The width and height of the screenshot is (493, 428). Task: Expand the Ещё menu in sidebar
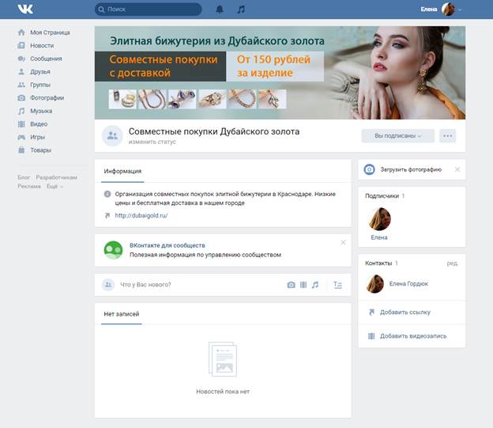click(x=55, y=187)
